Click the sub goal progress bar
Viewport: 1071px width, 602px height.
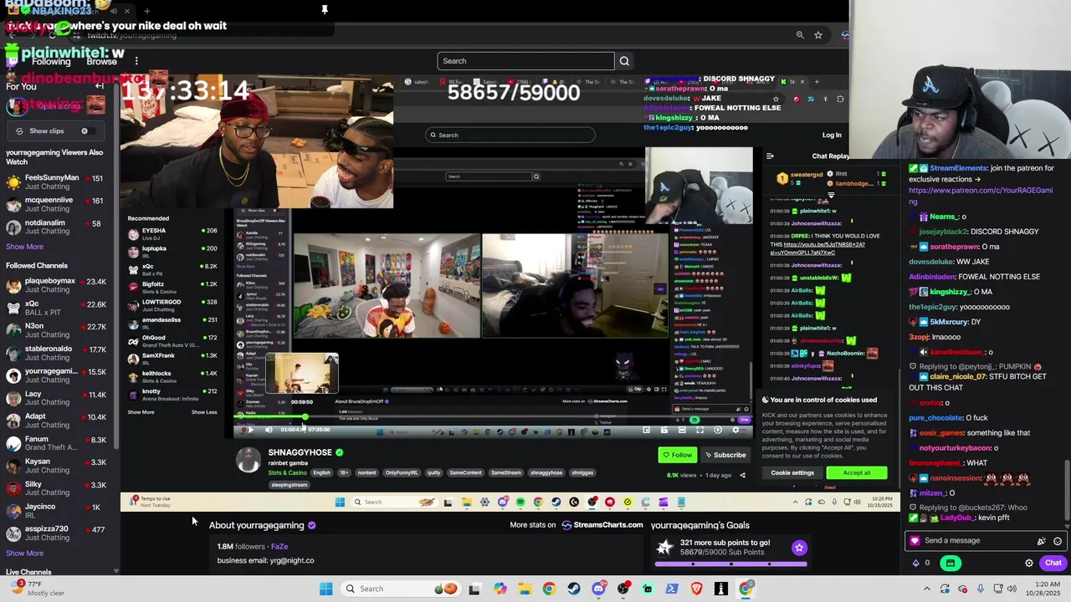pos(730,564)
